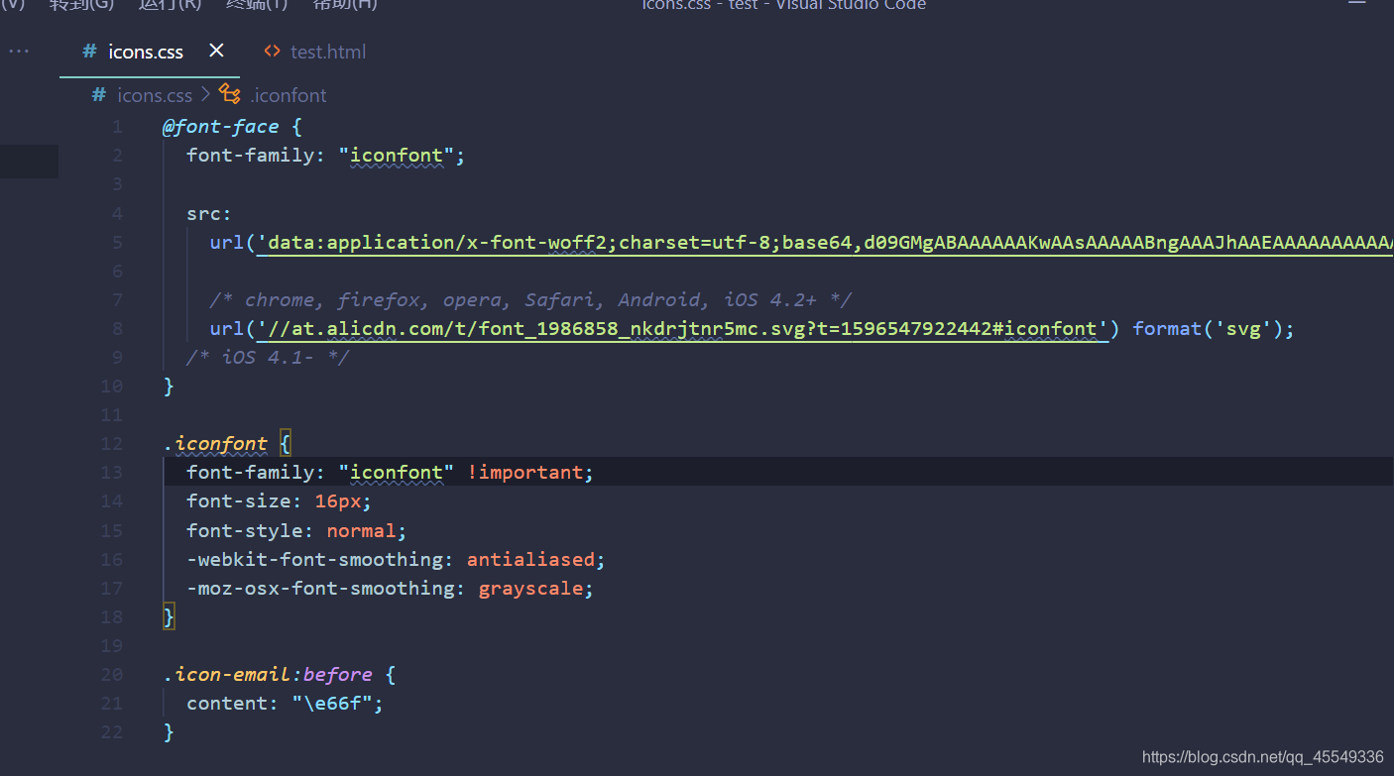Click the "iconfont" value on line 2
Viewport: 1394px width, 776px height.
click(x=397, y=156)
